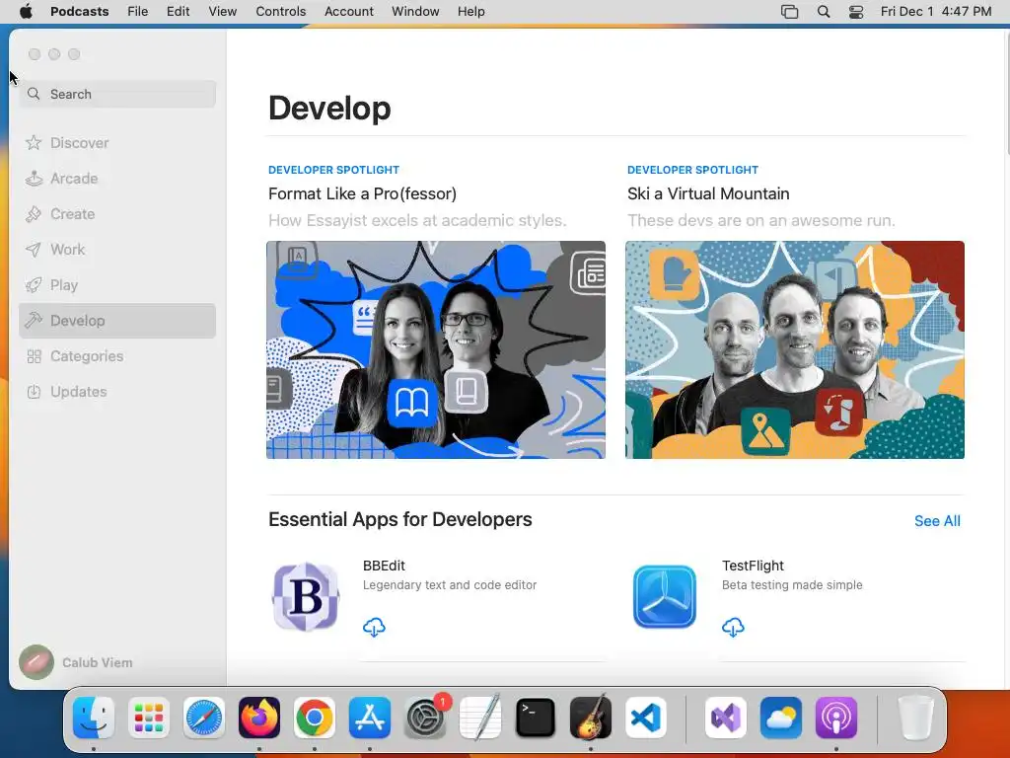
Task: Open Terminal from the Dock
Action: point(536,718)
